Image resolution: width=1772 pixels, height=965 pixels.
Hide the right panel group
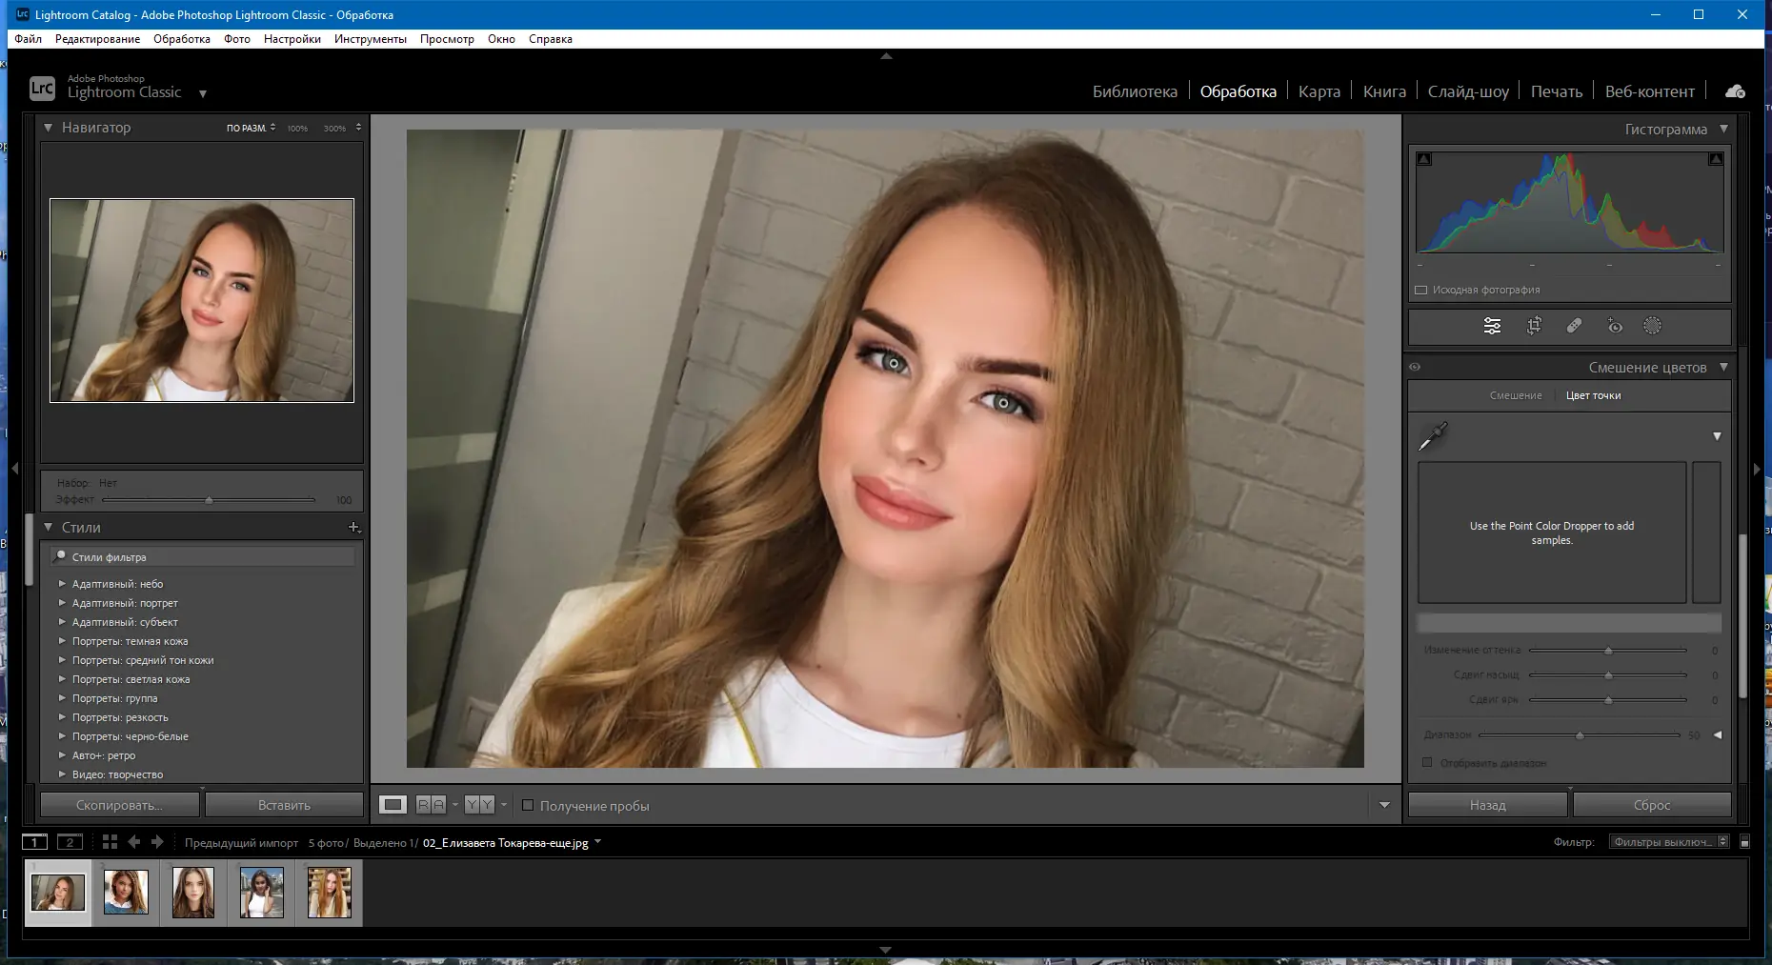pyautogui.click(x=1758, y=469)
